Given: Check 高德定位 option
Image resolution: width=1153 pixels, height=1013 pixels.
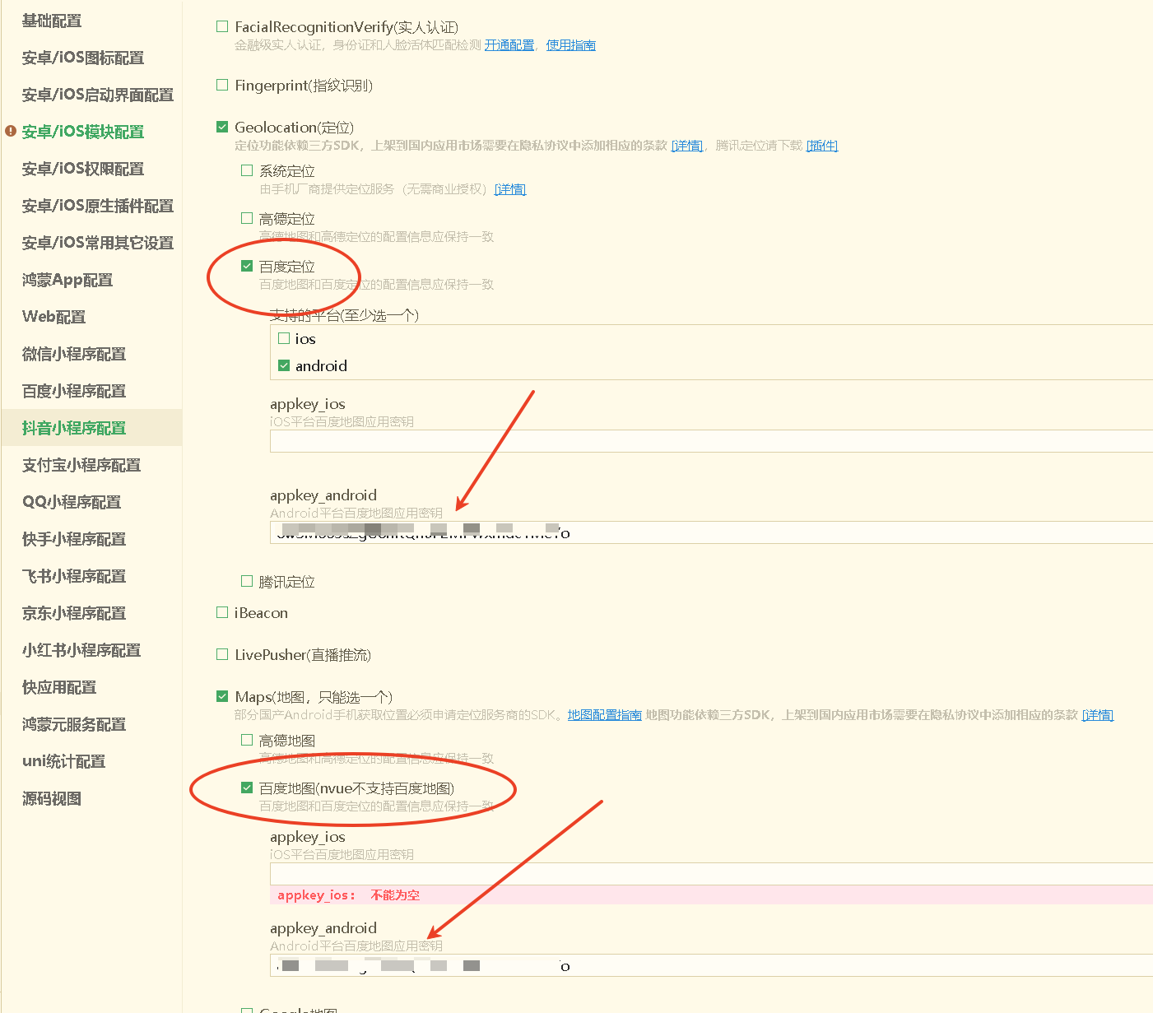Looking at the screenshot, I should pos(247,218).
